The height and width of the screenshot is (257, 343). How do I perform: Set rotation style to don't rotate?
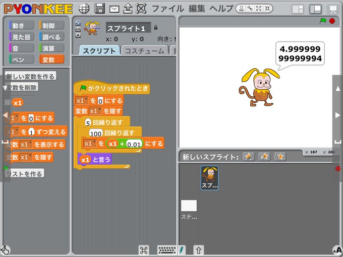coord(78,35)
